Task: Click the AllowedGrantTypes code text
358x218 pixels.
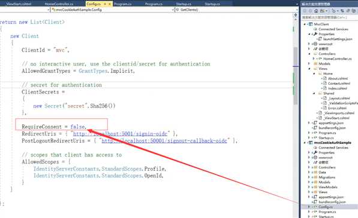Action: click(x=46, y=71)
